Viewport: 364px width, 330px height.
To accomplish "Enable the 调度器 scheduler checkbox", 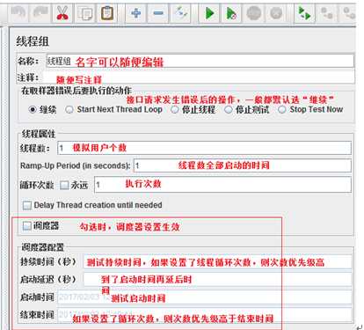I will pos(27,226).
